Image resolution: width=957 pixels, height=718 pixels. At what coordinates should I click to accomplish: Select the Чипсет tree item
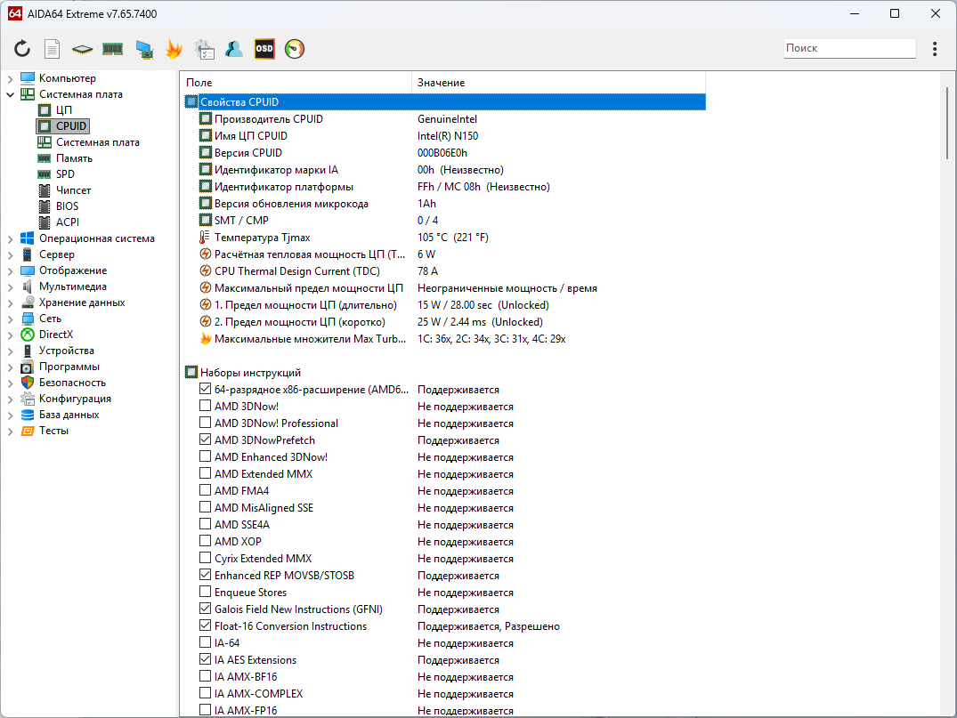73,190
